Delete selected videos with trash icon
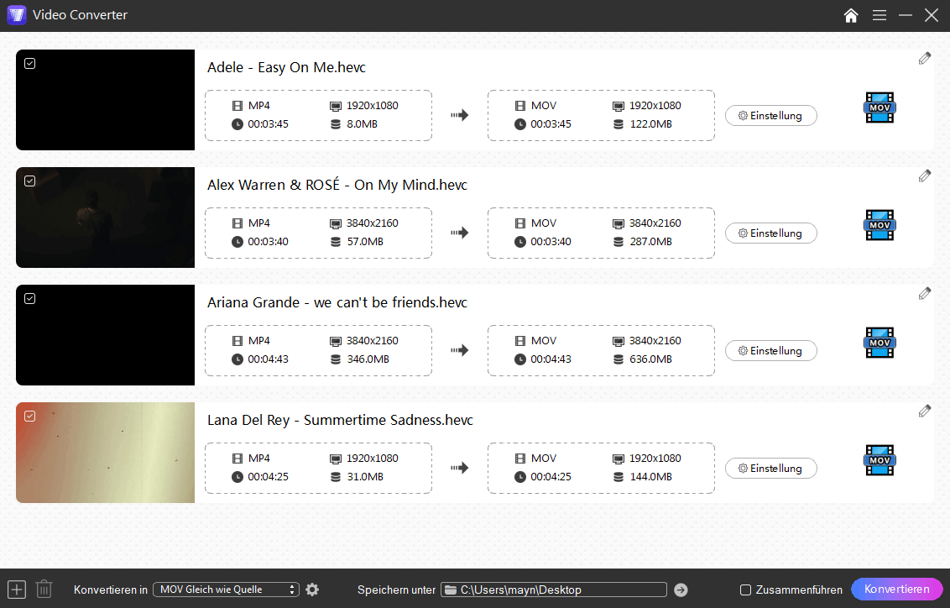The width and height of the screenshot is (950, 608). pos(44,590)
